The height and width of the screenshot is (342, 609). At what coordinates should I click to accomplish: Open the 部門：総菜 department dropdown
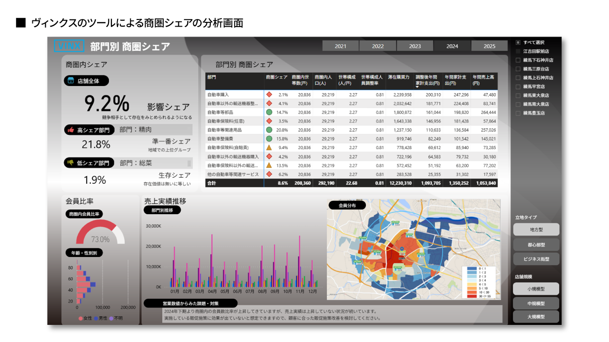tap(155, 163)
